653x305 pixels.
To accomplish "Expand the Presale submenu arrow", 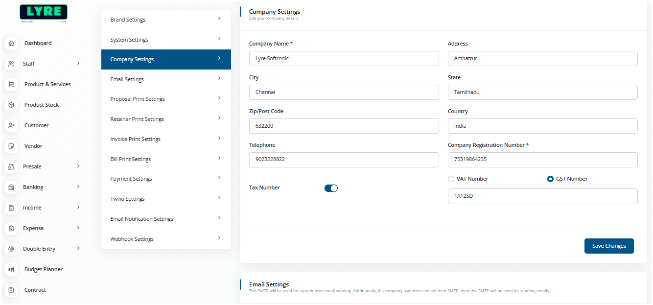I will [78, 166].
